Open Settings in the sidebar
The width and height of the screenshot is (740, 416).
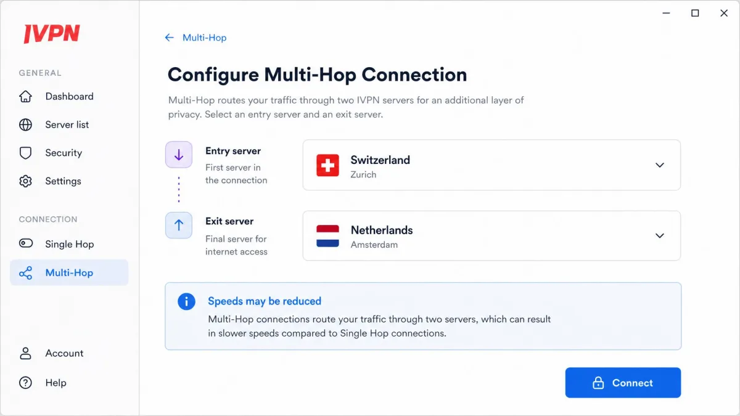click(69, 181)
